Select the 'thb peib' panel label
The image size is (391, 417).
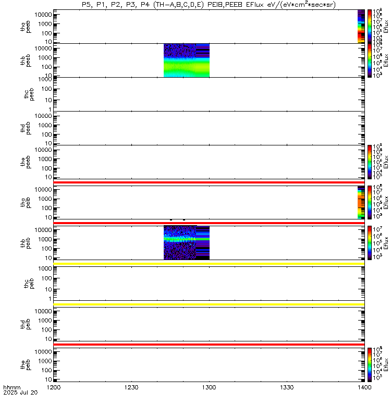pyautogui.click(x=26, y=243)
